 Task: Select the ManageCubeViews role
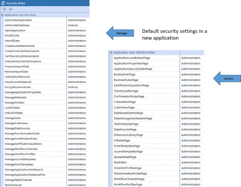tap(17, 123)
